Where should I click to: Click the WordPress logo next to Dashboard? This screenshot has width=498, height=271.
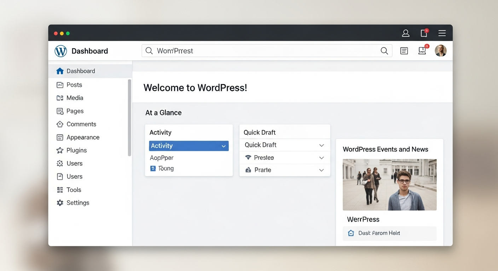coord(60,51)
